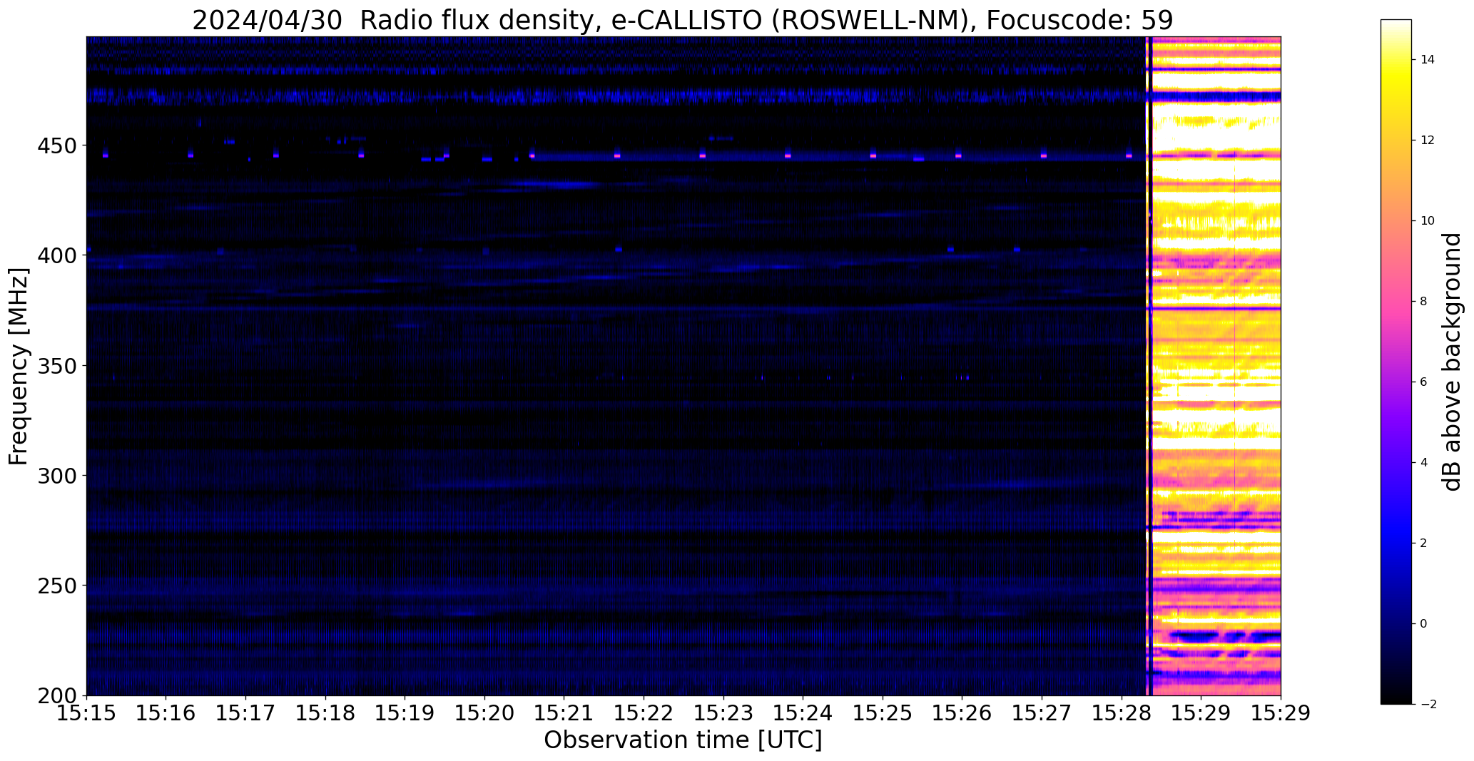Click the 15:20 time tick label
Screen dimensions: 1474x761
(x=485, y=714)
